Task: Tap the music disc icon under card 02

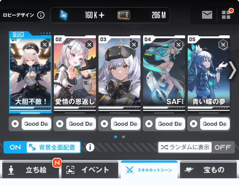Action: (60, 124)
